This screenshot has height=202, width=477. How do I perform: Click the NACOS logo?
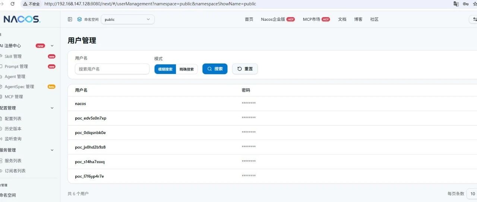22,19
